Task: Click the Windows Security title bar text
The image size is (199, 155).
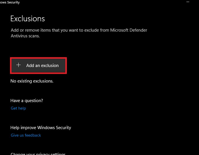Action: coord(10,2)
